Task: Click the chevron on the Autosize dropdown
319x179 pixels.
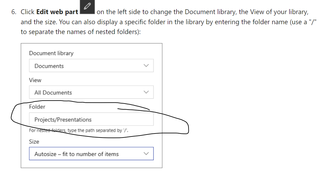Action: pos(146,153)
